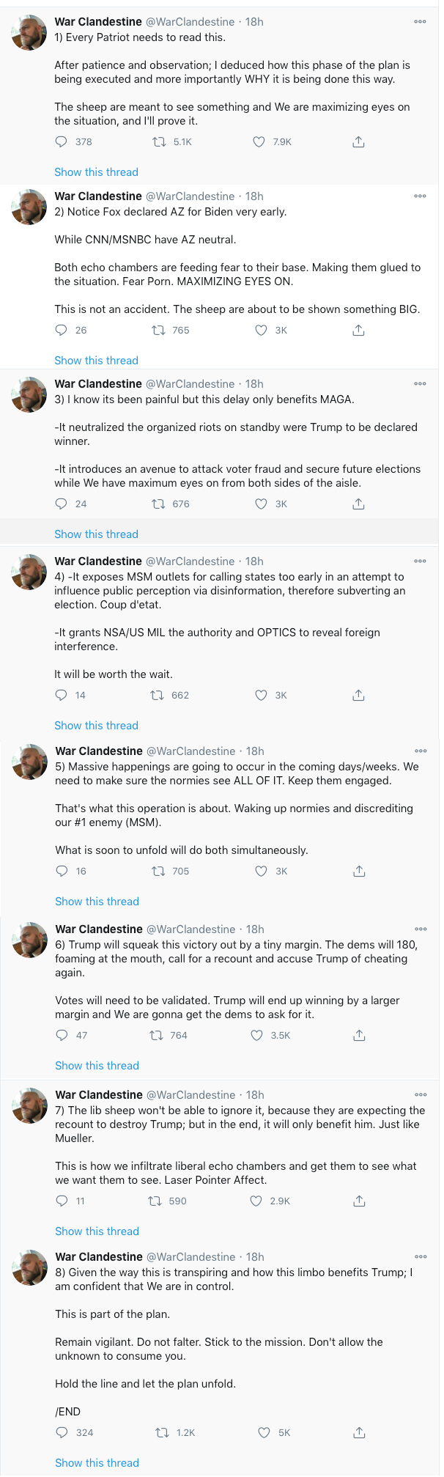Reply to tweet 1) Every Patriot needs to read this
Screen dimensions: 444x1477
(x=62, y=142)
